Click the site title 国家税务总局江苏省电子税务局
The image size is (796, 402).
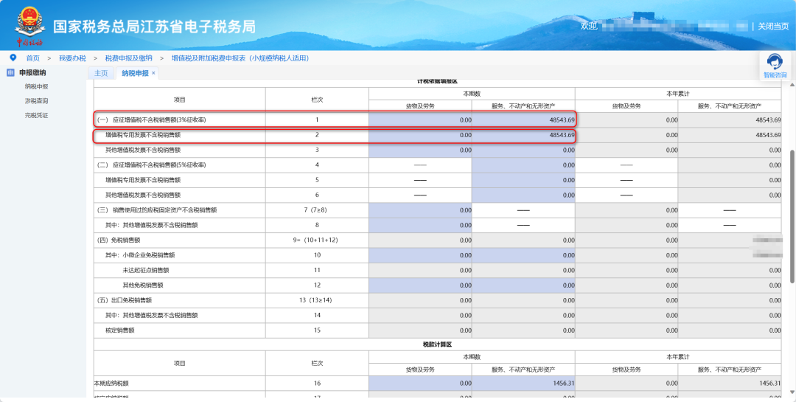tap(154, 27)
